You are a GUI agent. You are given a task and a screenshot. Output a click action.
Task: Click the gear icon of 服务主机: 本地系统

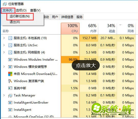click(10, 38)
